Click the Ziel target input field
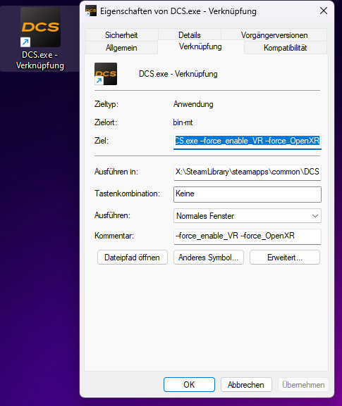The width and height of the screenshot is (342, 406). point(248,141)
